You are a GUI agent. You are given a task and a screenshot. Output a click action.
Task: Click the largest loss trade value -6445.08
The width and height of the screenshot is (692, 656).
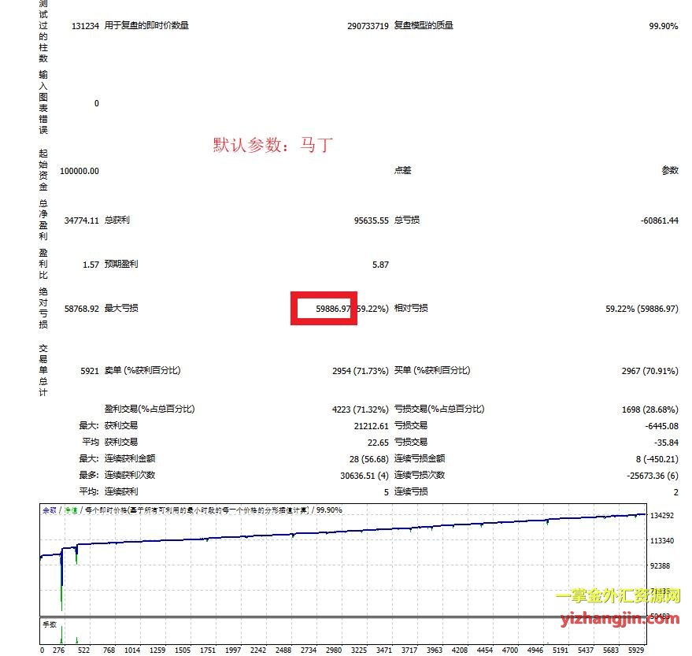click(x=657, y=425)
